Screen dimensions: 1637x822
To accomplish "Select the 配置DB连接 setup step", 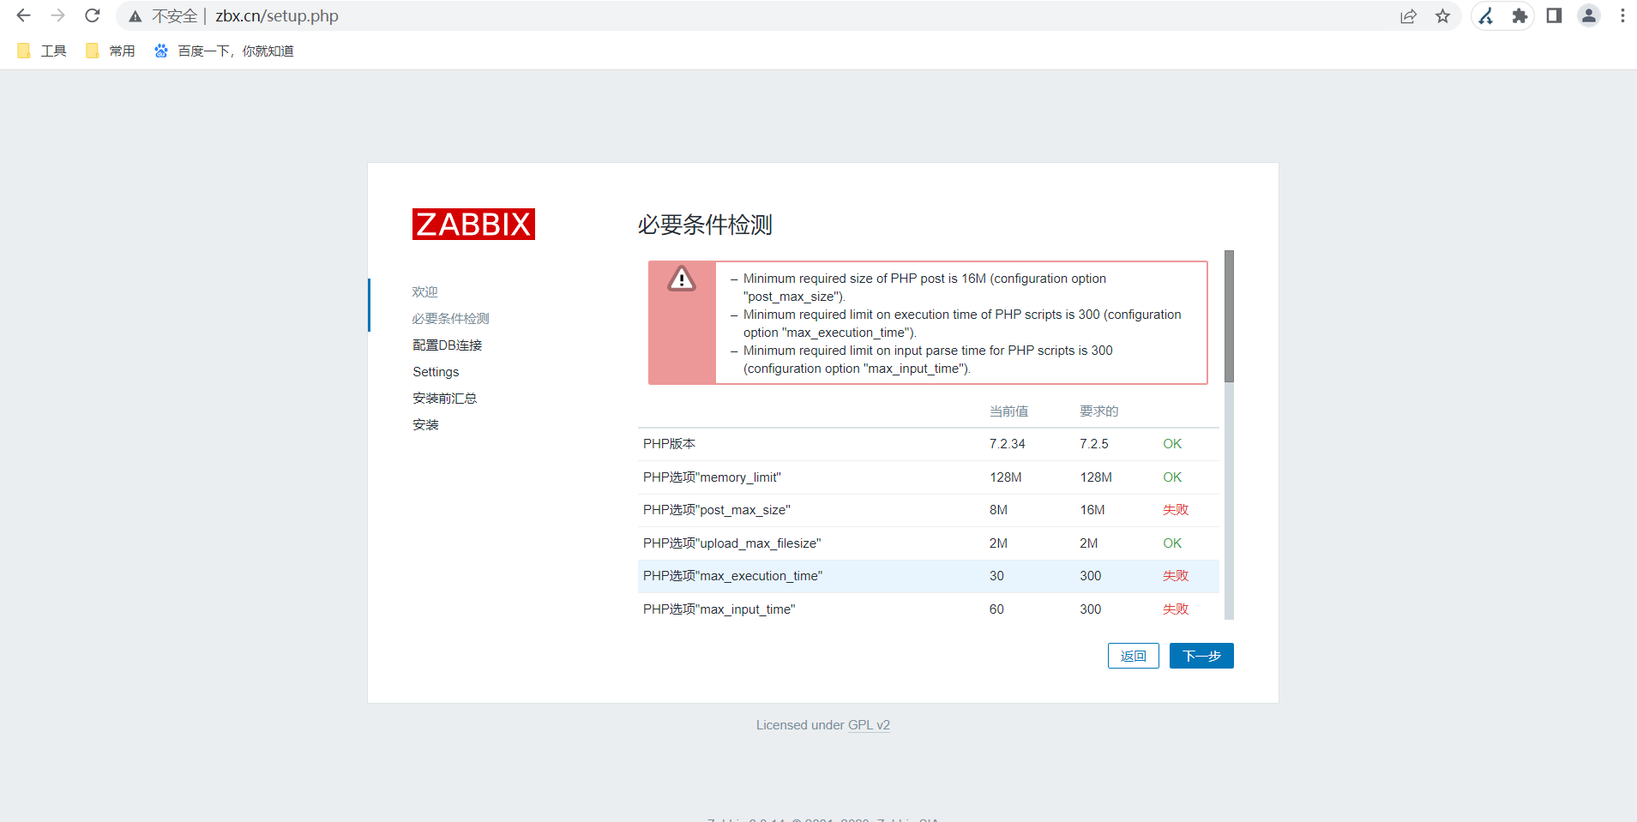I will point(448,345).
